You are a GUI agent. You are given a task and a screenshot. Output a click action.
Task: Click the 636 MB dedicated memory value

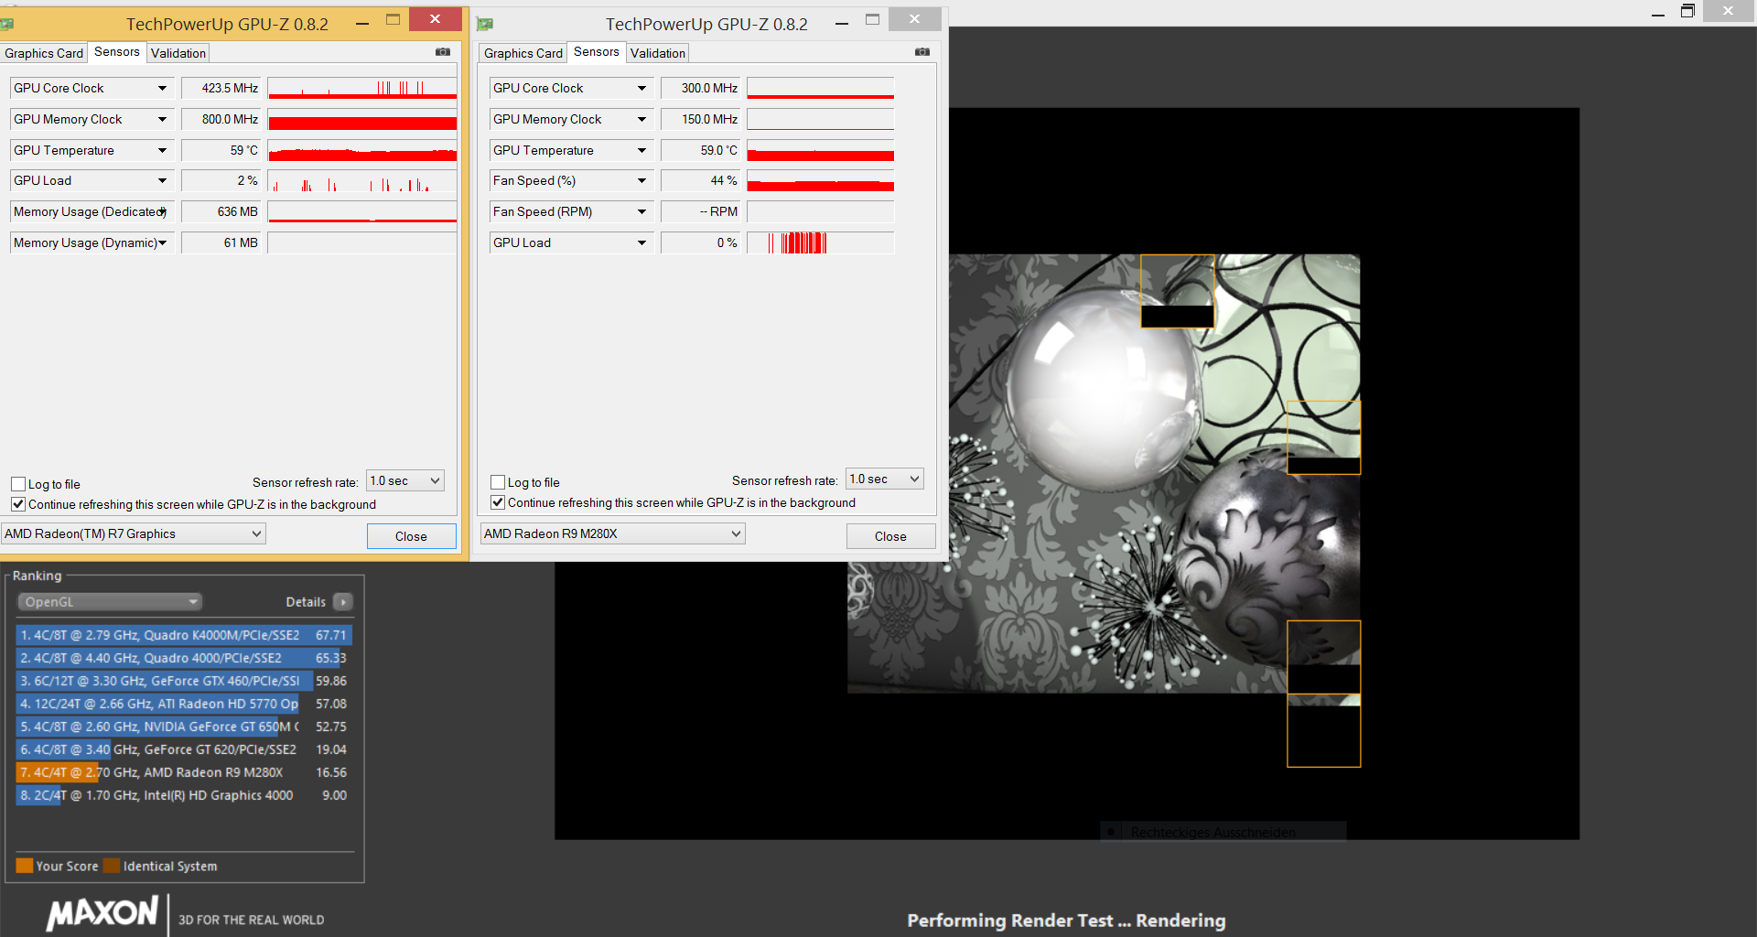[221, 212]
